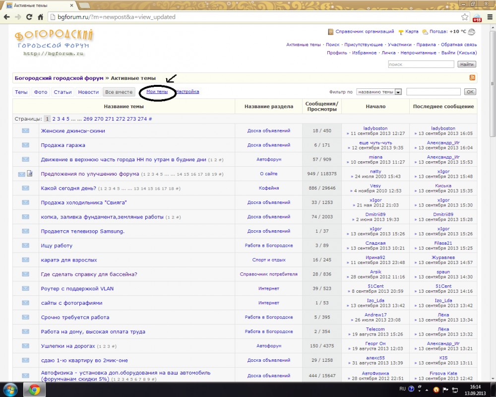Open the "Мои темы" link
This screenshot has height=397, width=496.
pyautogui.click(x=157, y=92)
